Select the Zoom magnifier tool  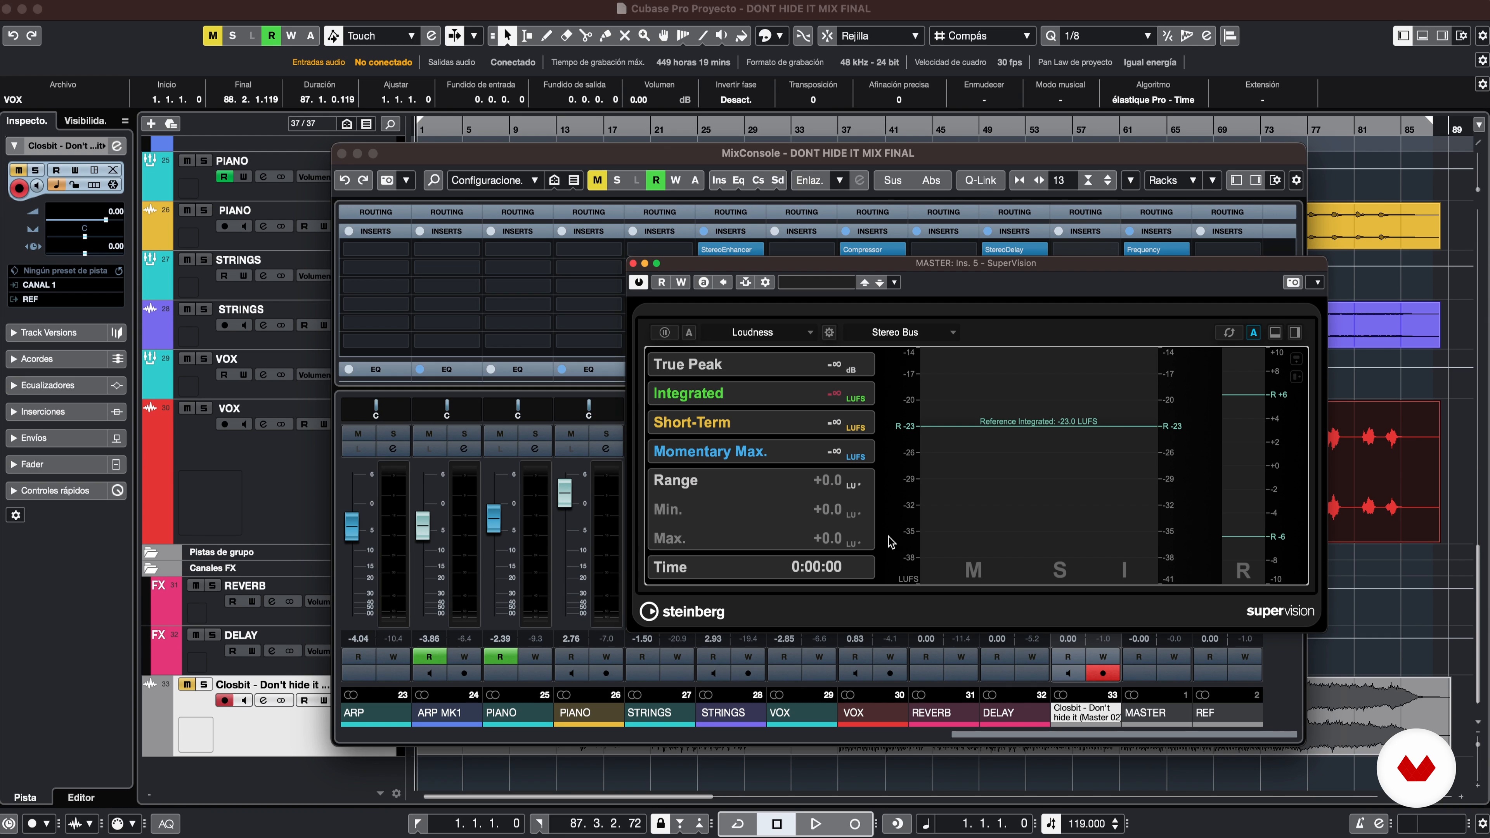645,36
